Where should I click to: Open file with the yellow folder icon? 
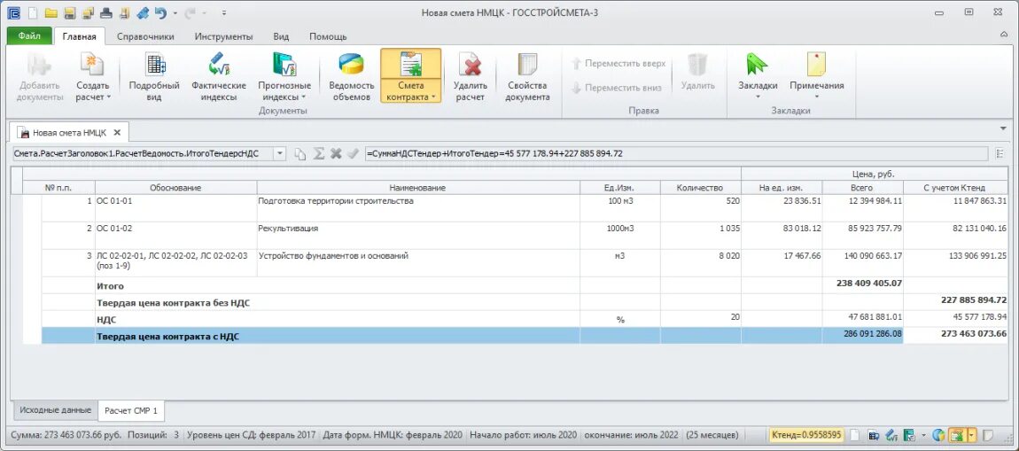tap(51, 12)
